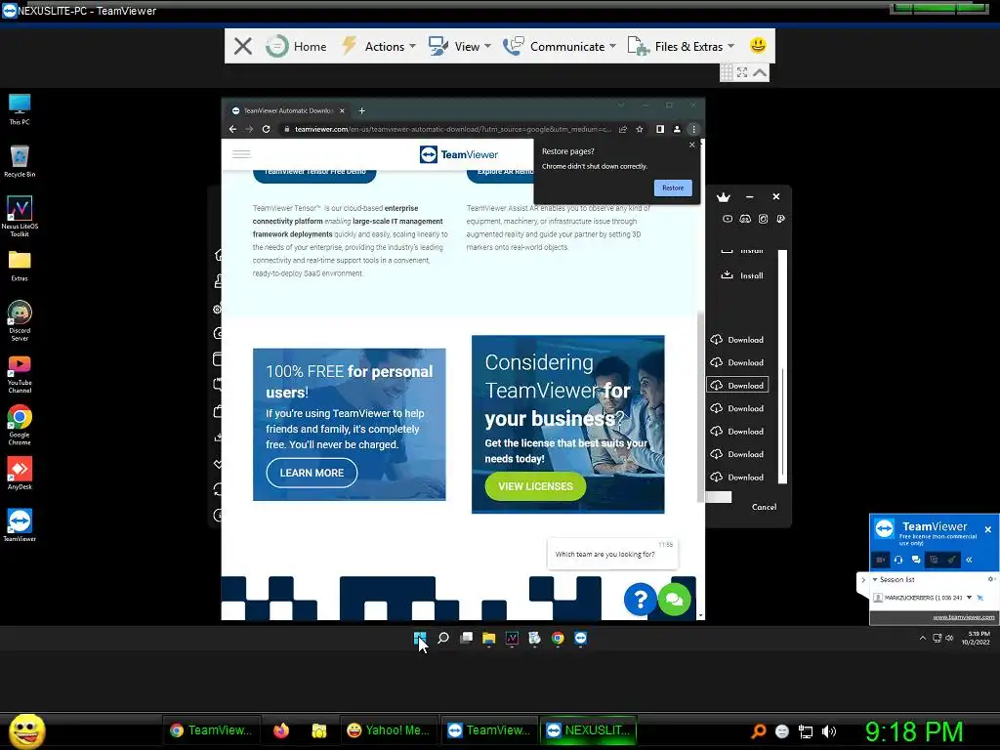
Task: Open dropdown next to MARKZUCKERBERG session
Action: pos(970,598)
